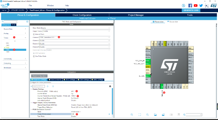
Task: Expand the Analog category
Action: [15, 33]
